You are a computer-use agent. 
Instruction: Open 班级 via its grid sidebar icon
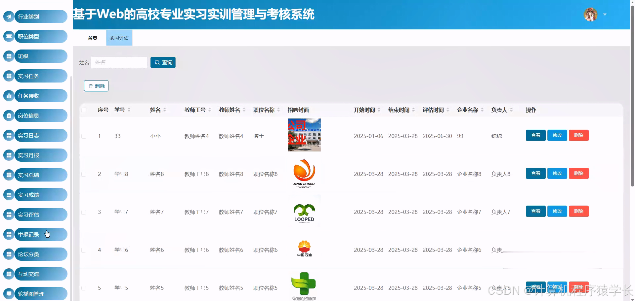click(x=9, y=56)
